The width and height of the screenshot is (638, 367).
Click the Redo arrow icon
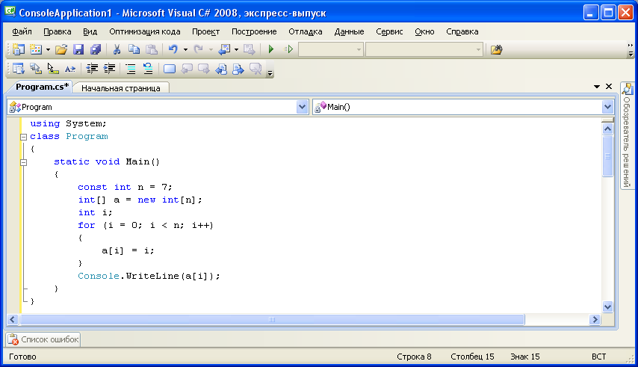(x=198, y=49)
